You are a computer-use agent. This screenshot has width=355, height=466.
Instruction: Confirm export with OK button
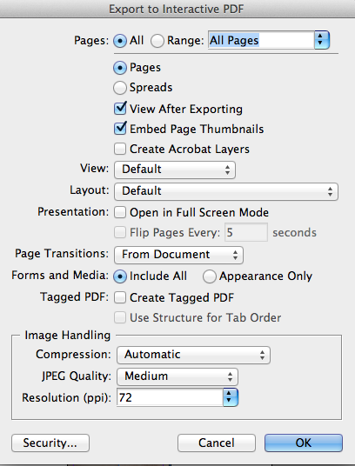[304, 443]
